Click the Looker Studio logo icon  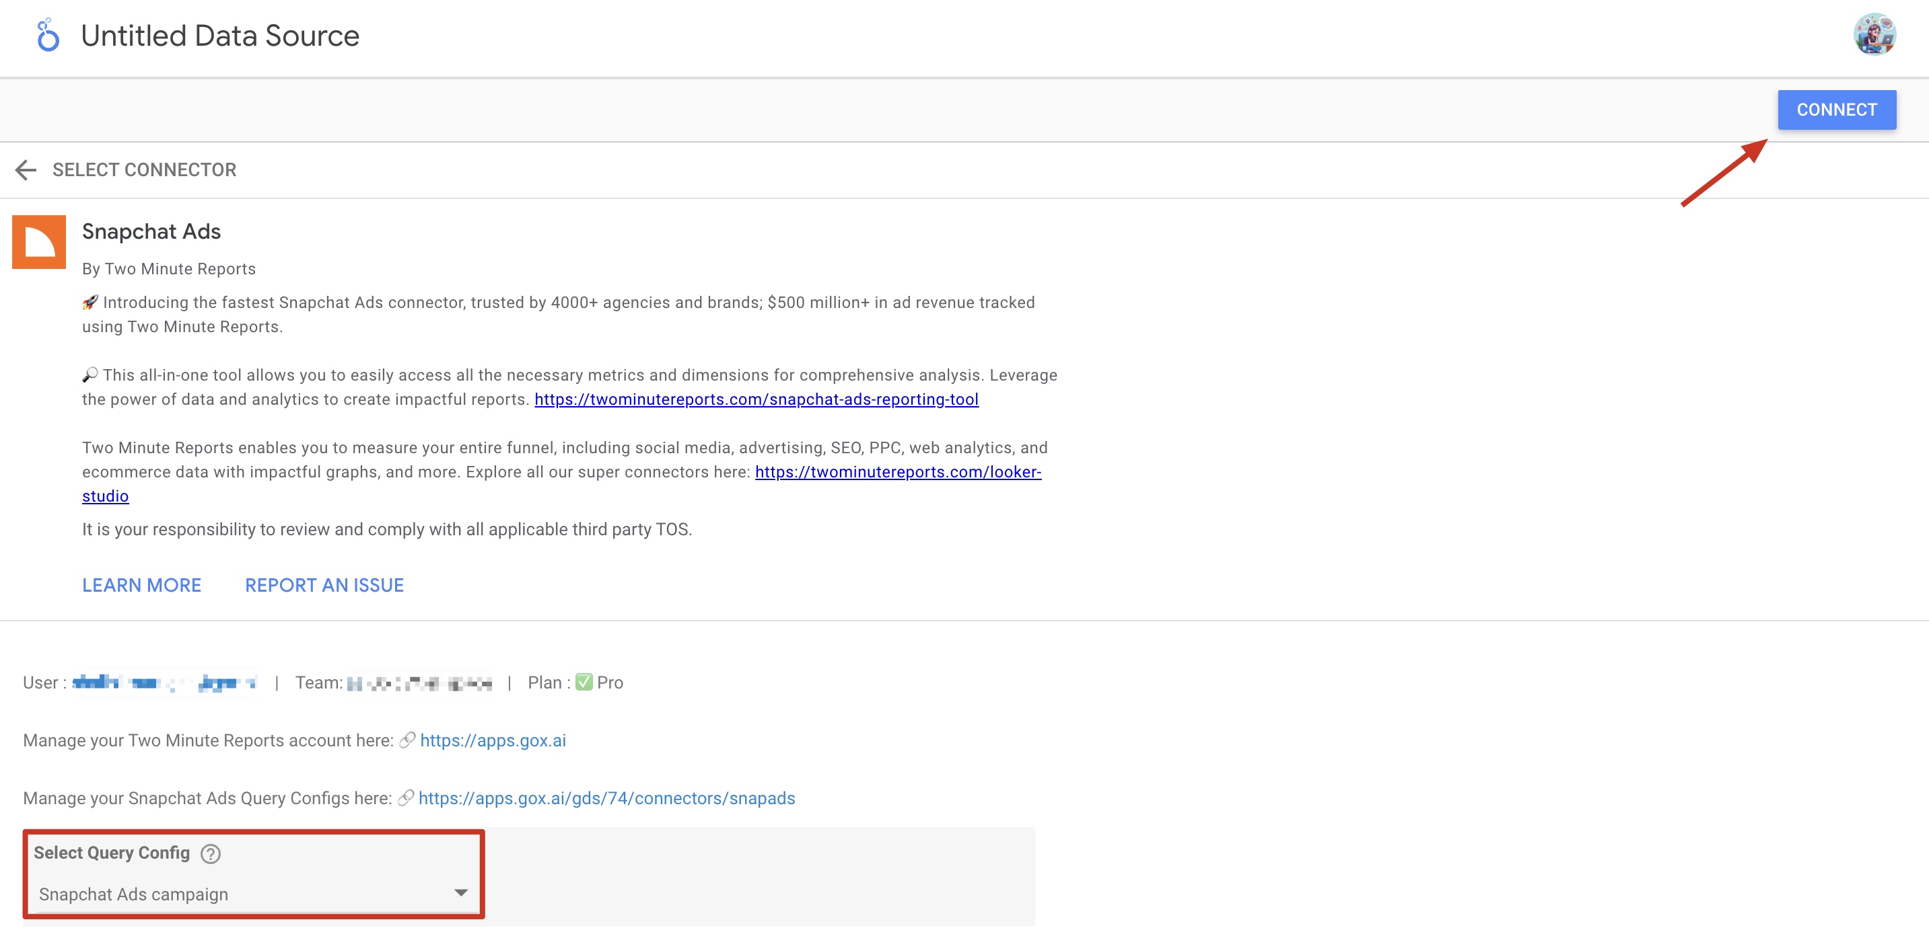click(48, 35)
